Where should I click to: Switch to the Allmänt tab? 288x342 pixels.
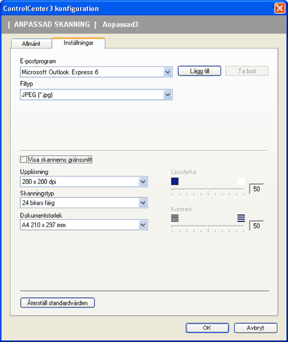point(31,44)
